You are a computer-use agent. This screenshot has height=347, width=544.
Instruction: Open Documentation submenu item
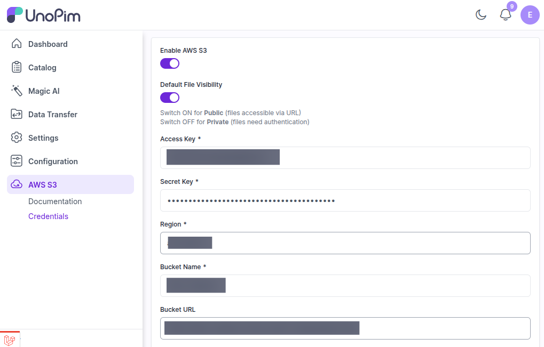[55, 201]
